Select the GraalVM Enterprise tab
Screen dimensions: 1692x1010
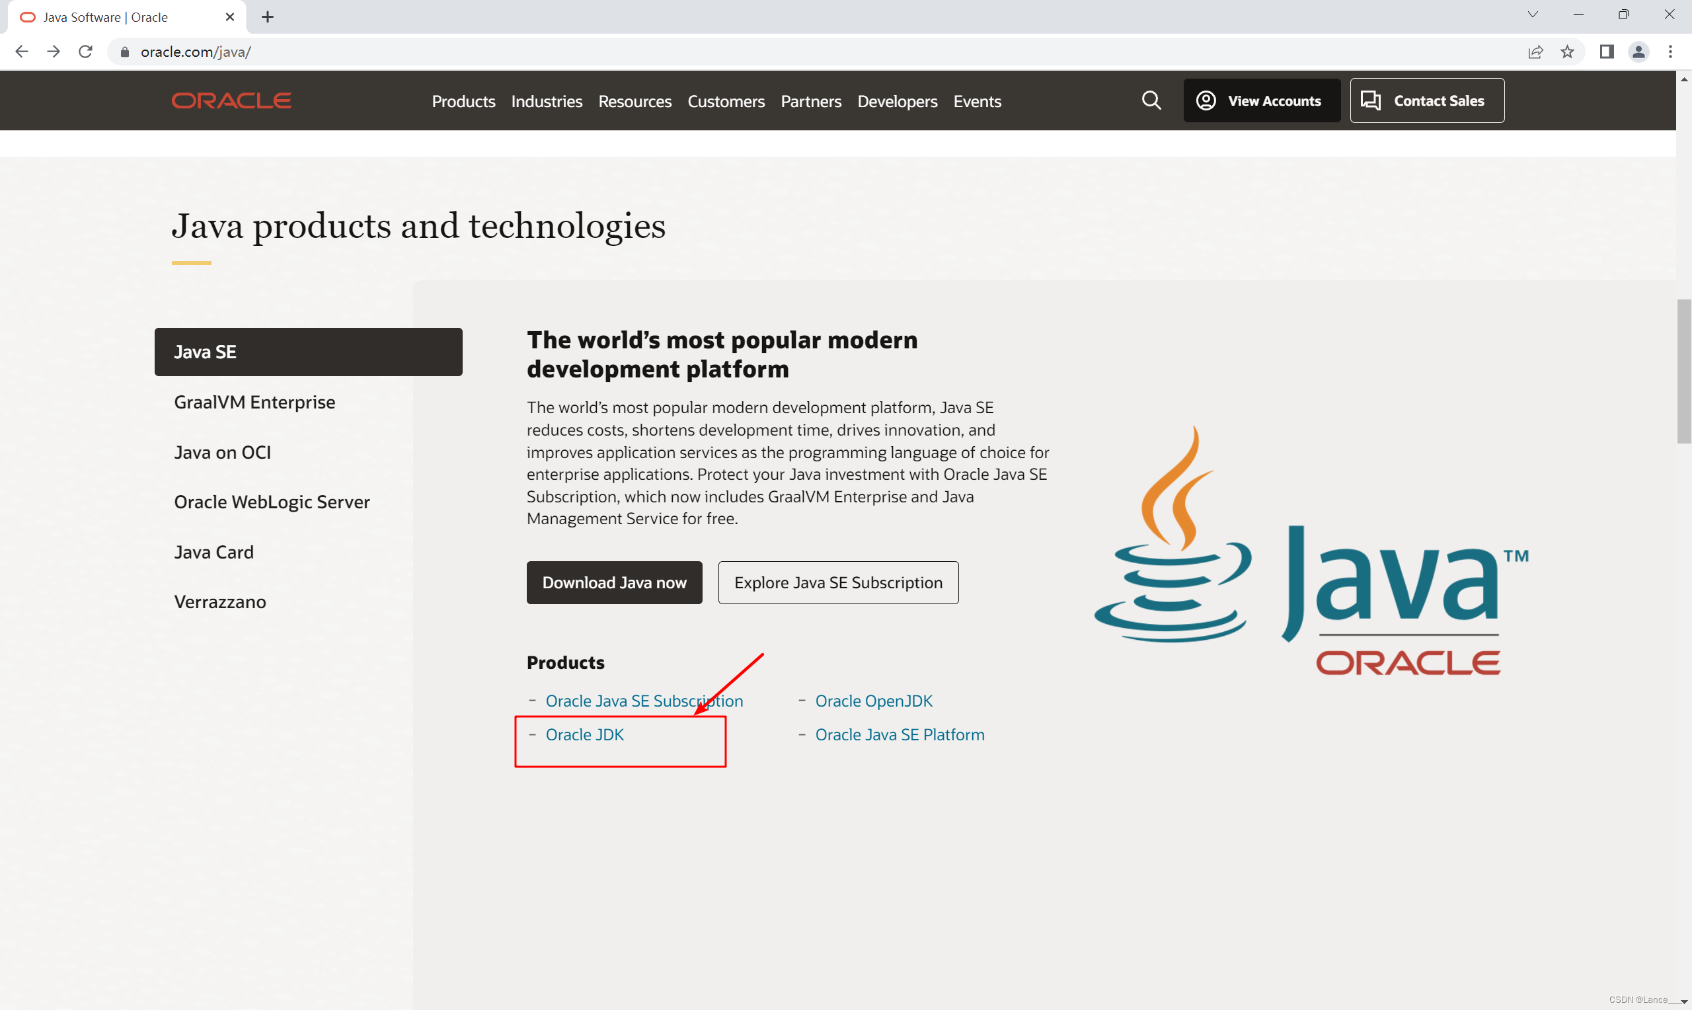pyautogui.click(x=254, y=403)
